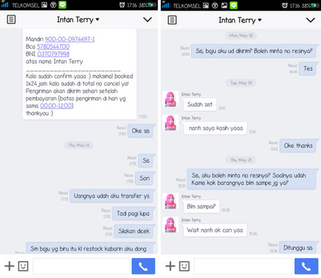Tap Intan Terry's avatar beside Sudah sist message

click(x=171, y=99)
